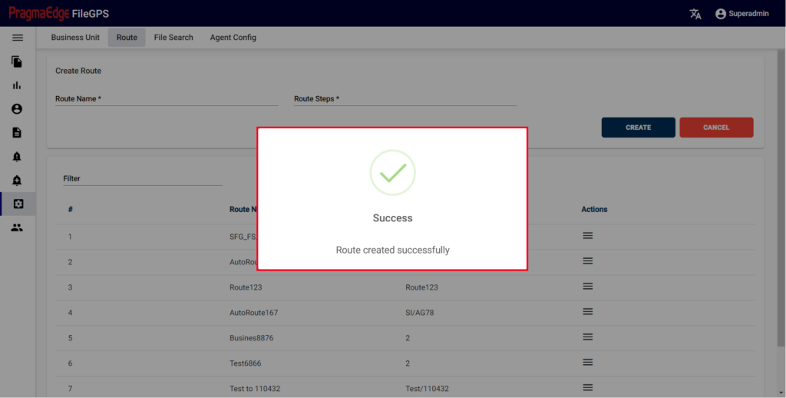Open actions menu for AutoRoute167 row
Viewport: 786px width, 398px height.
(588, 311)
